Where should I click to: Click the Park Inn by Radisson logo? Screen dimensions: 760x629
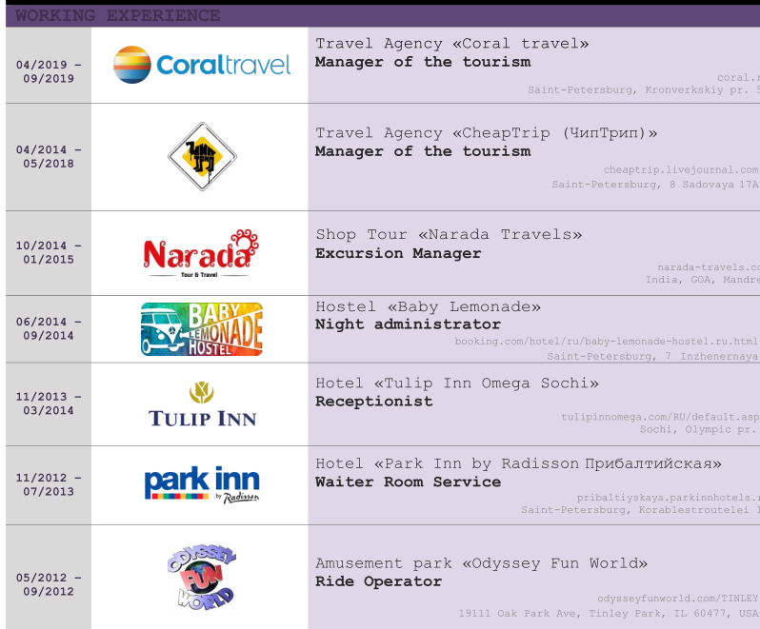coord(202,484)
